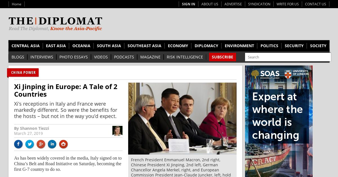Open Contact Us link
Viewport: 338px width, 177px height.
pyautogui.click(x=315, y=4)
